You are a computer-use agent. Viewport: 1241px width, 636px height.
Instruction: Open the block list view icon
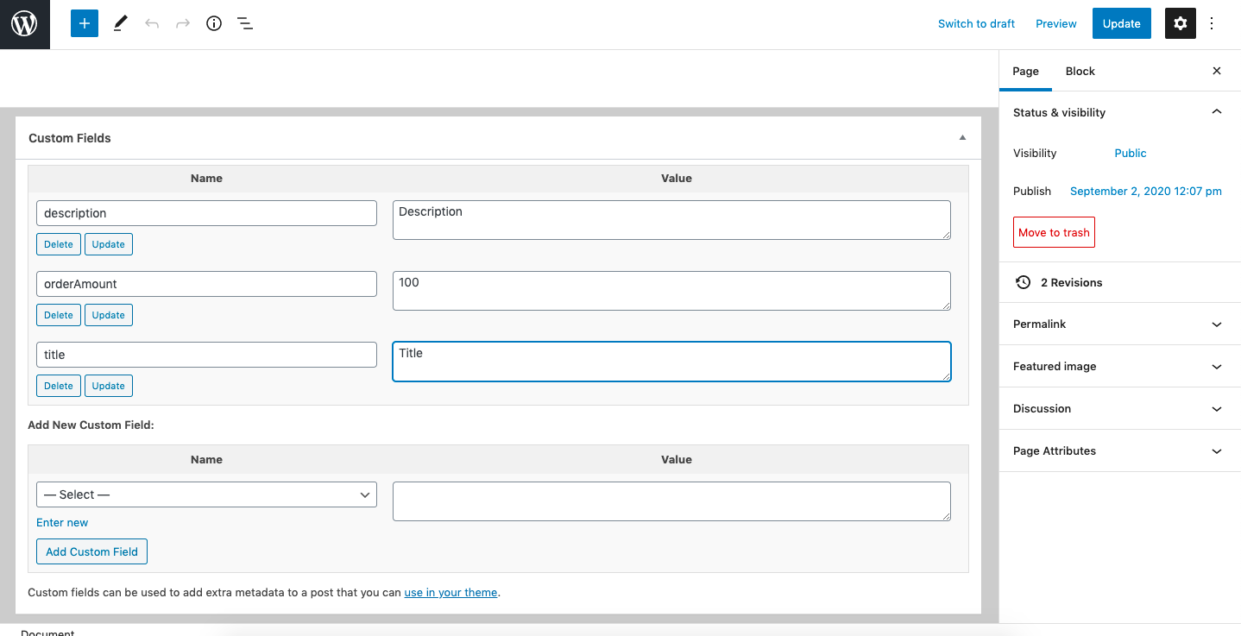coord(245,24)
